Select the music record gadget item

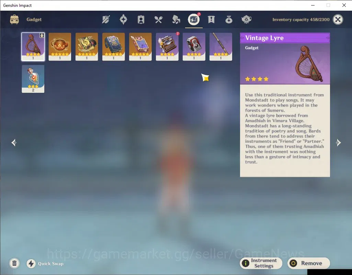click(87, 47)
